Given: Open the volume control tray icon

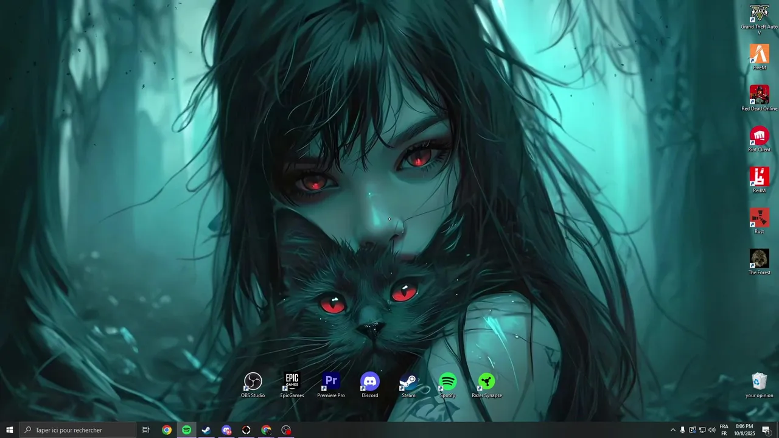Looking at the screenshot, I should (x=711, y=430).
